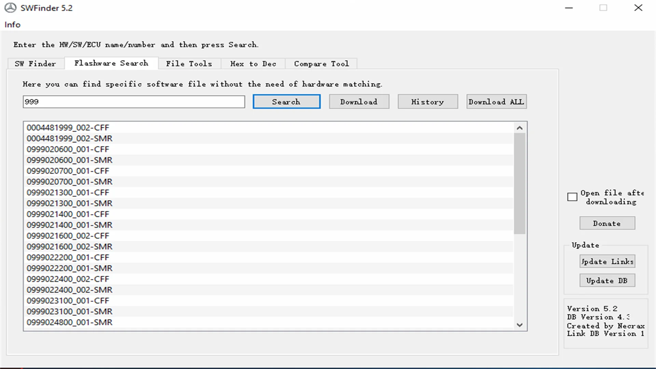Close the SWFinder window
The width and height of the screenshot is (656, 369).
(638, 8)
